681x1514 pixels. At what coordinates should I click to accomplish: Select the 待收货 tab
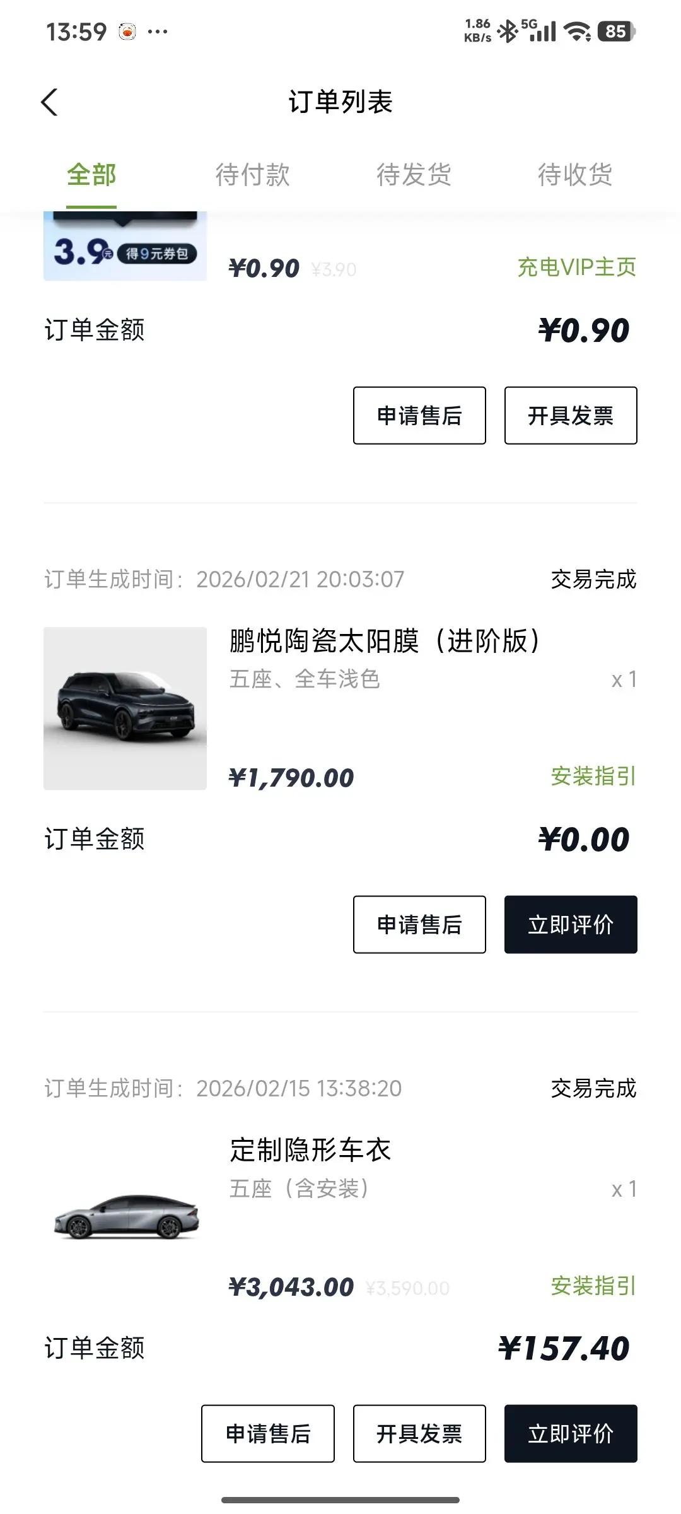[574, 175]
